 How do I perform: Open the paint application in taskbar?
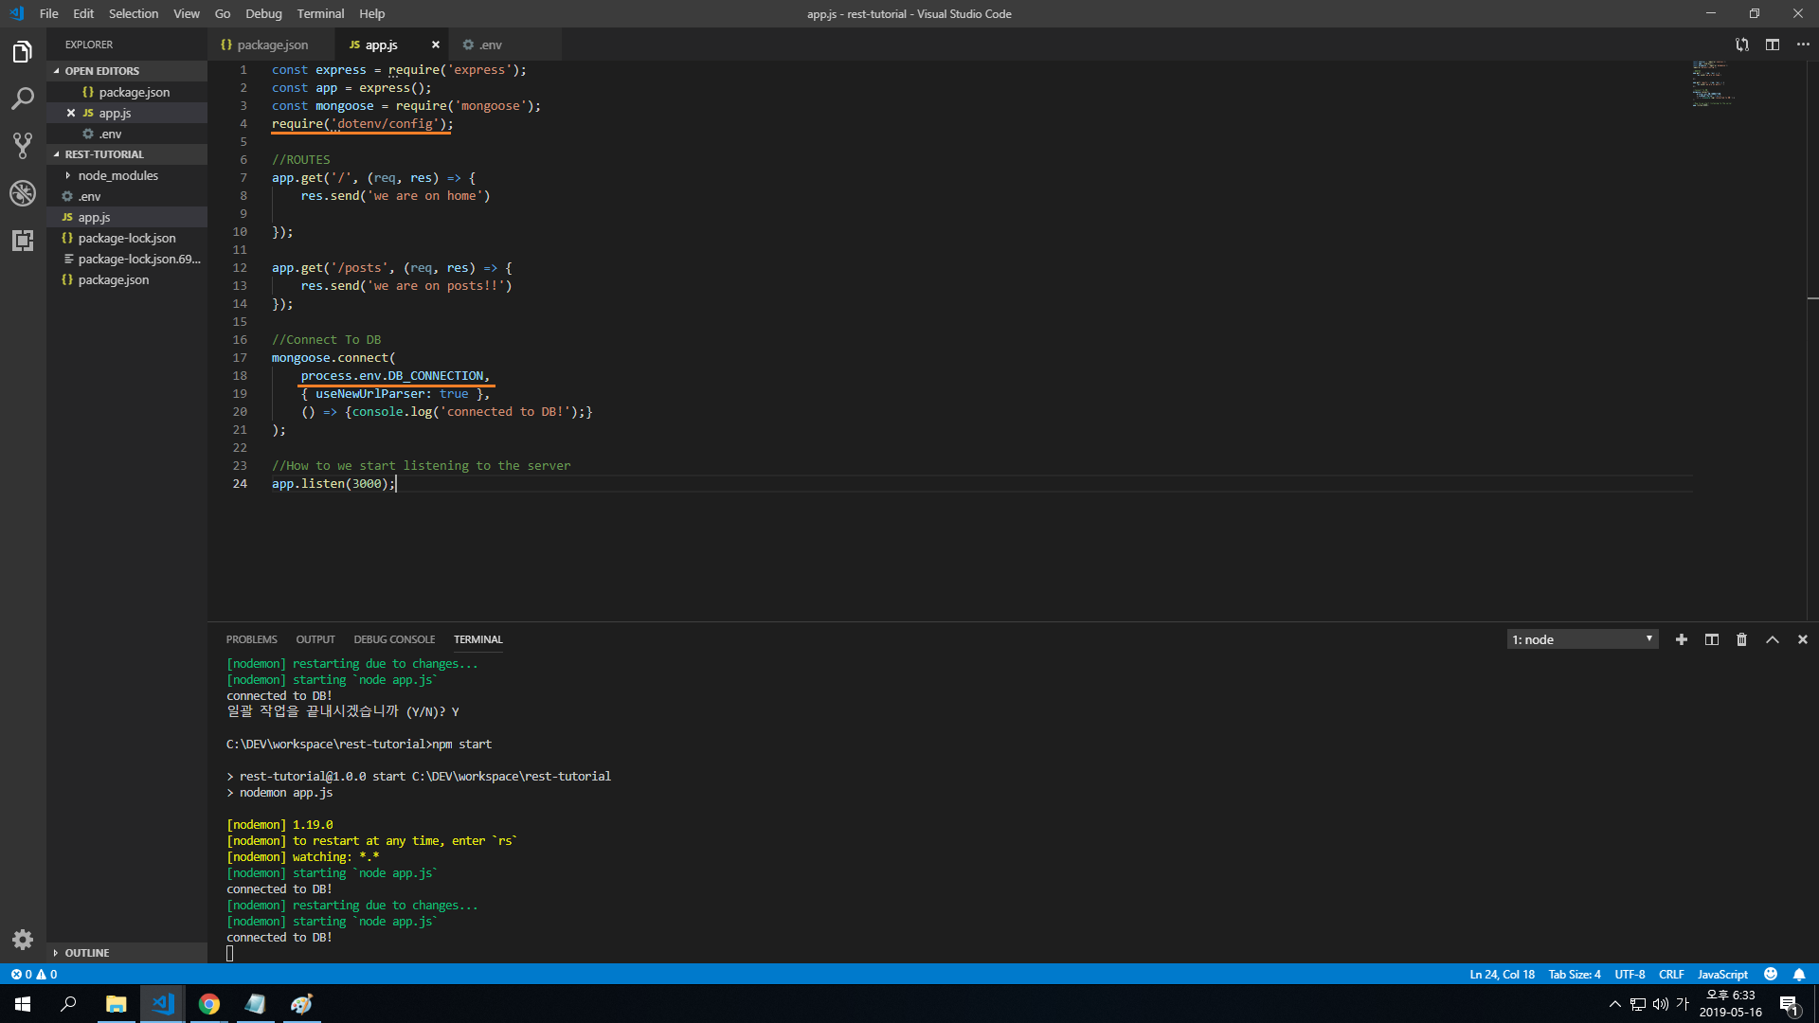point(301,1004)
